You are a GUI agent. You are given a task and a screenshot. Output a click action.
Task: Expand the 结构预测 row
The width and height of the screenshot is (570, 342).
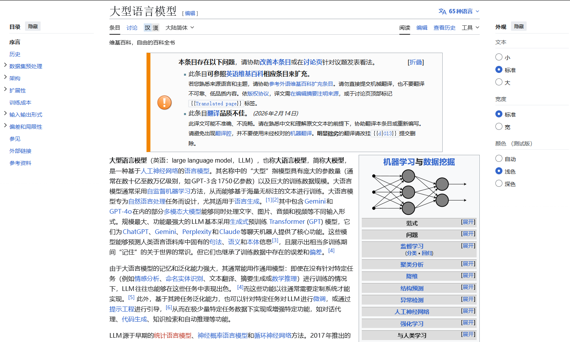click(x=468, y=287)
